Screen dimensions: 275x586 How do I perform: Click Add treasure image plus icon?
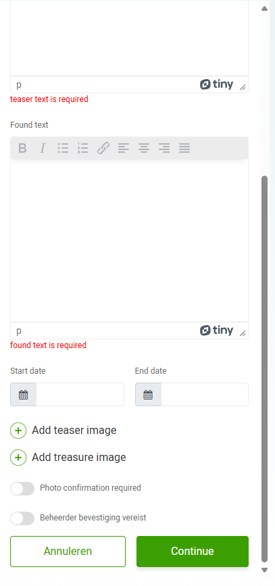click(18, 458)
